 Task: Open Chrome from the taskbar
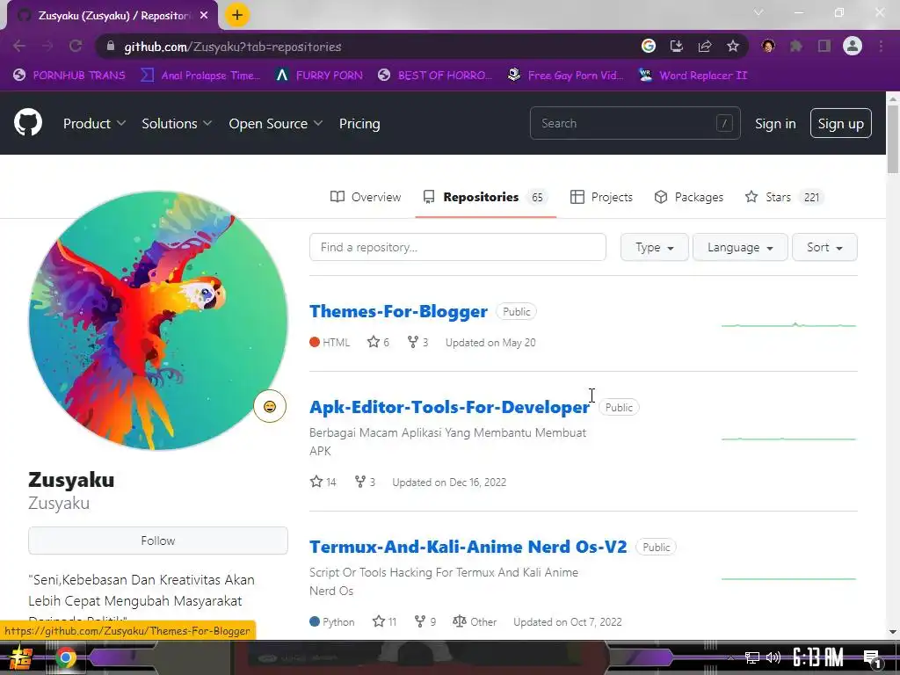pyautogui.click(x=65, y=657)
